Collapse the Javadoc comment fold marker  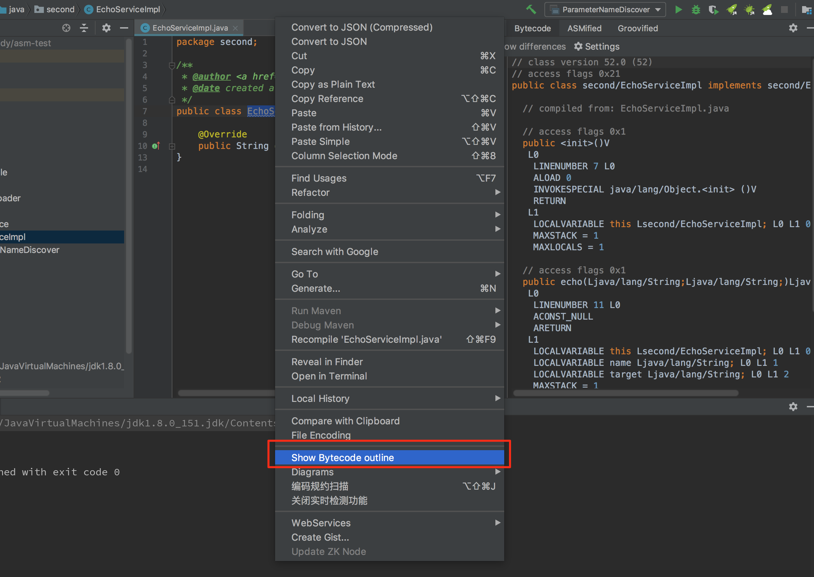click(172, 65)
